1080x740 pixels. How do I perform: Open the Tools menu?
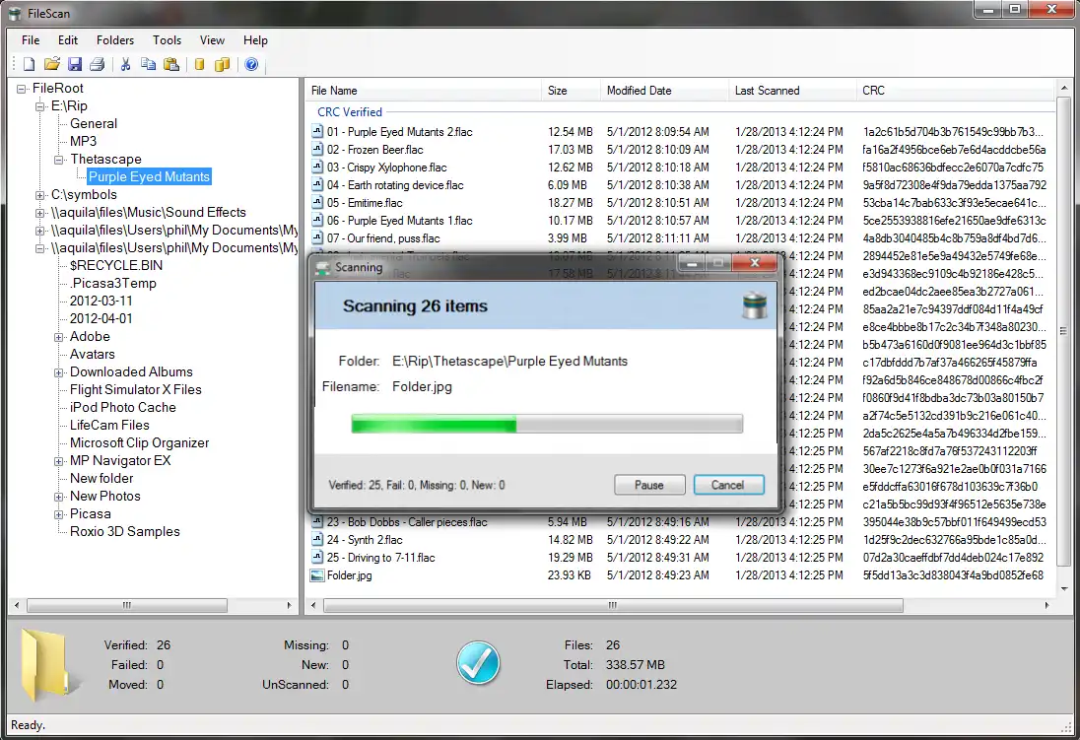[167, 40]
